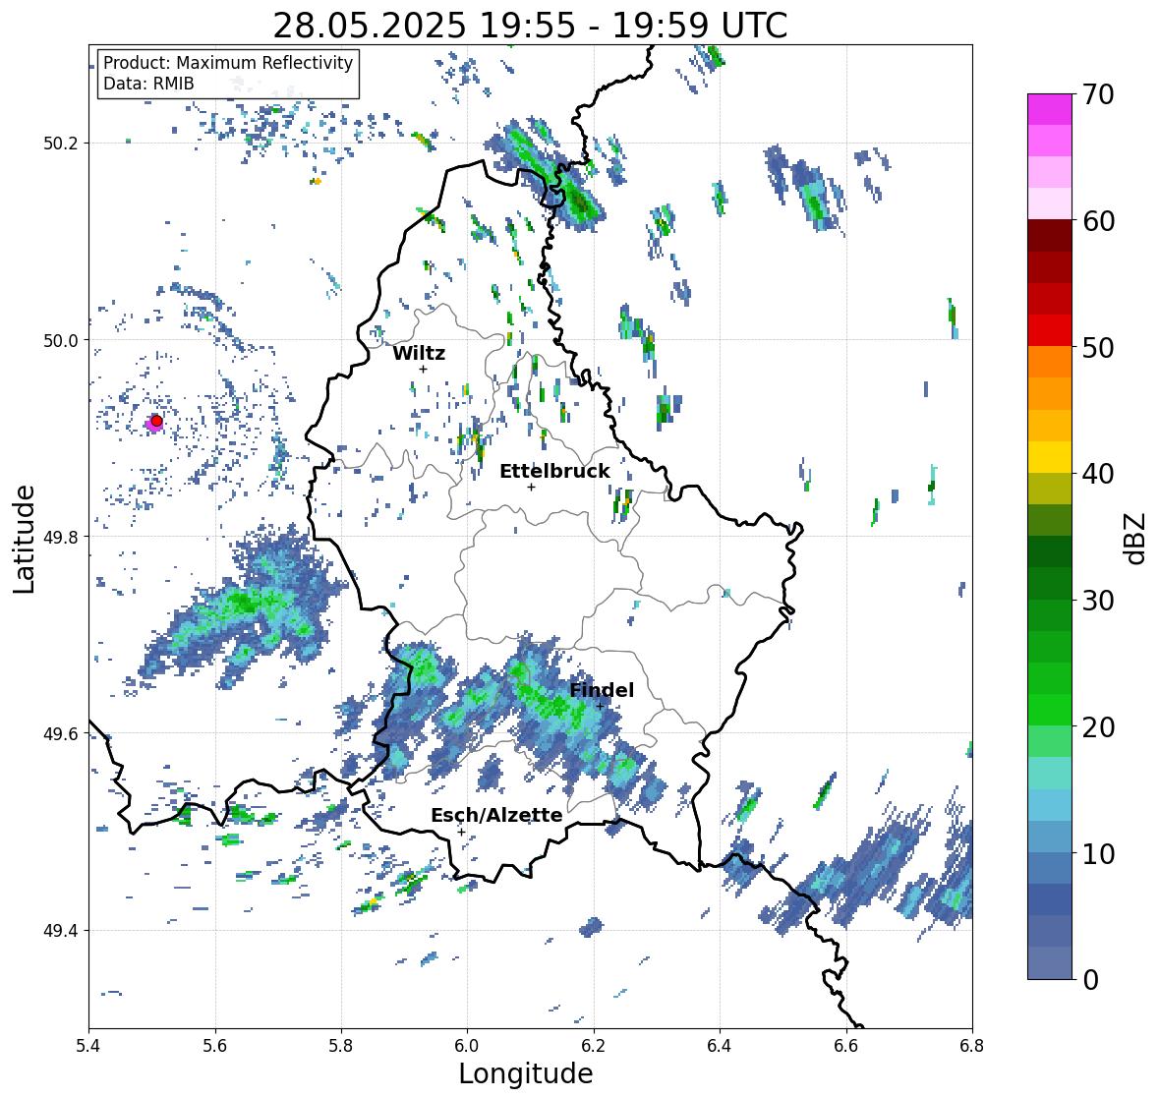
Task: Click the dBZ colorbar label
Action: click(1136, 538)
